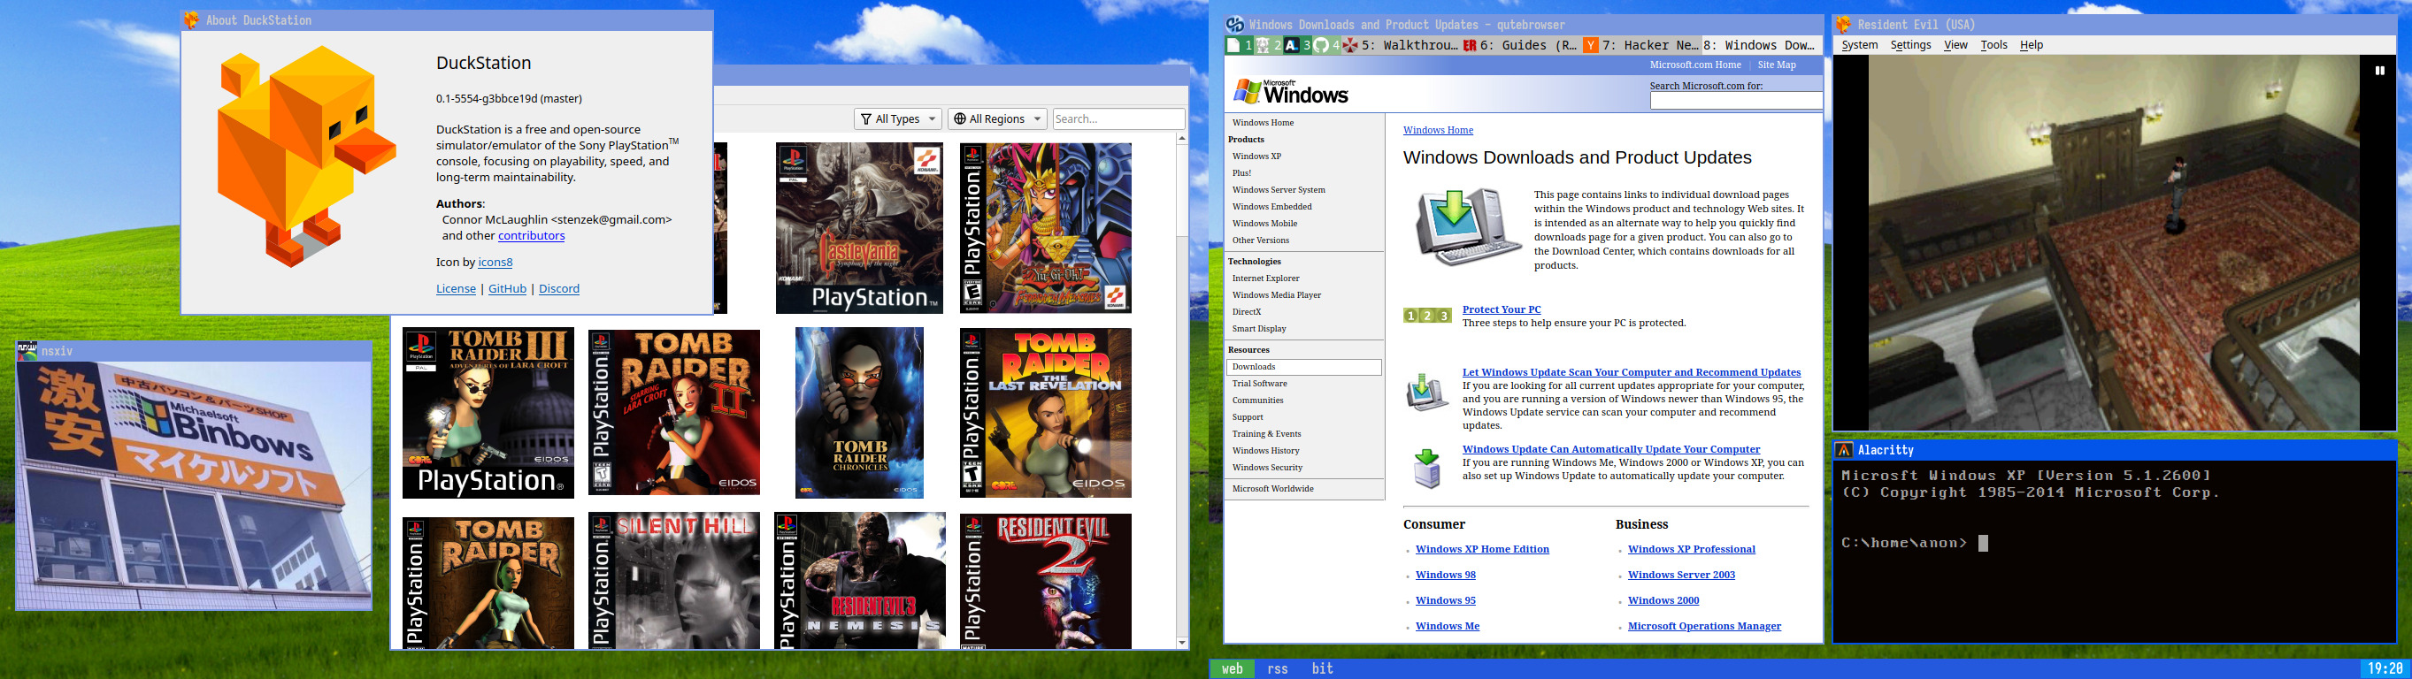Open the All Types filter dropdown
This screenshot has height=679, width=2412.
point(897,118)
